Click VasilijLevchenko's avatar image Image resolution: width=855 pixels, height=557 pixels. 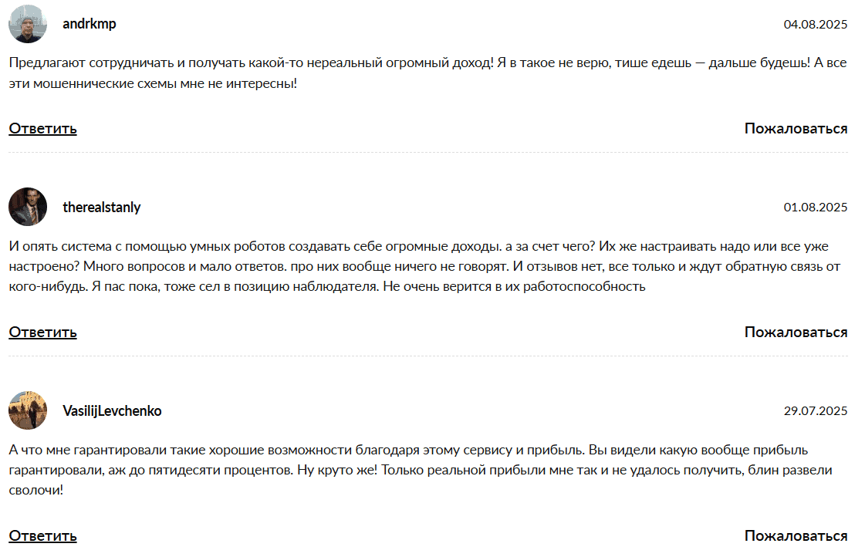[28, 410]
